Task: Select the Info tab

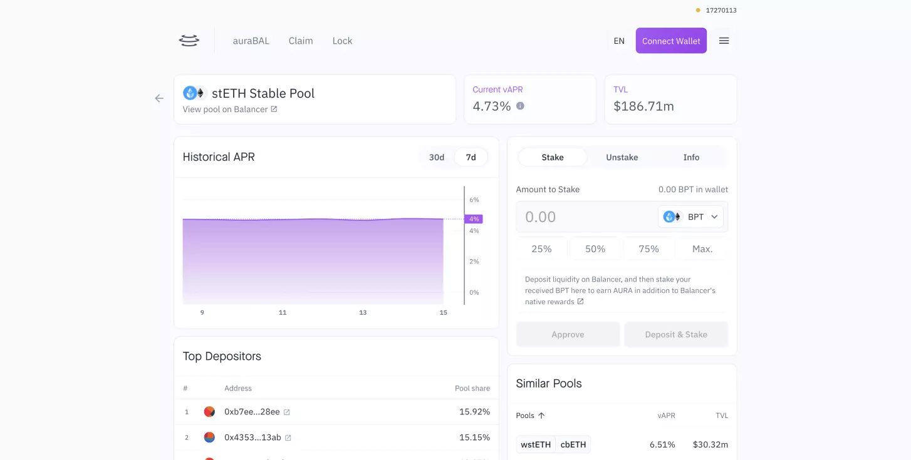Action: click(691, 157)
